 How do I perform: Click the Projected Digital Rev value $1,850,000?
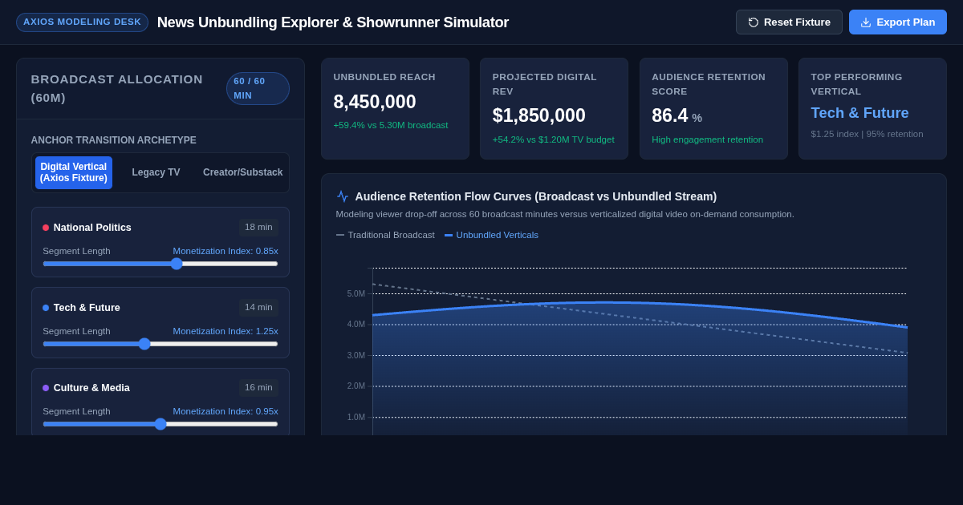click(x=539, y=115)
